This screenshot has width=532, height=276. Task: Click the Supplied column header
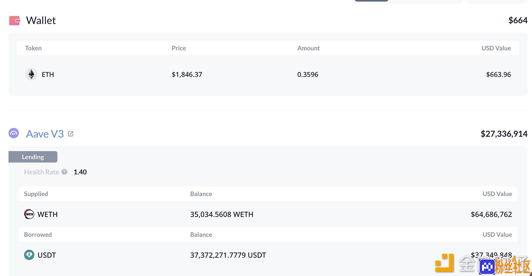(36, 194)
